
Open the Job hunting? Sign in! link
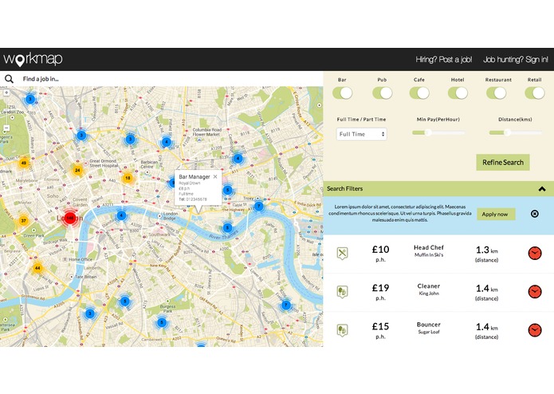point(516,59)
